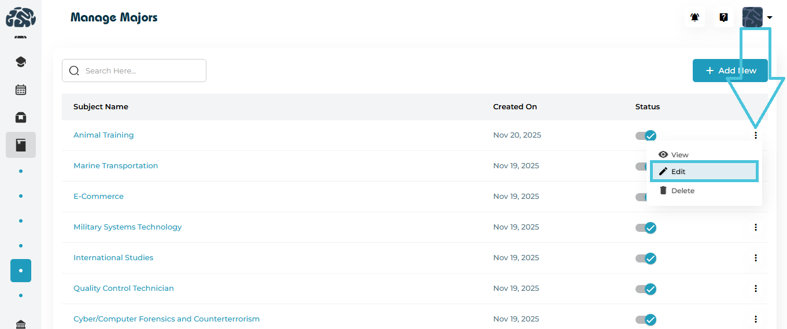This screenshot has height=329, width=787.
Task: Select Delete in the context menu
Action: pyautogui.click(x=682, y=191)
